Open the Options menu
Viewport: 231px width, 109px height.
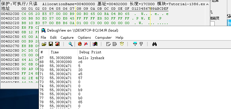tap(84, 37)
